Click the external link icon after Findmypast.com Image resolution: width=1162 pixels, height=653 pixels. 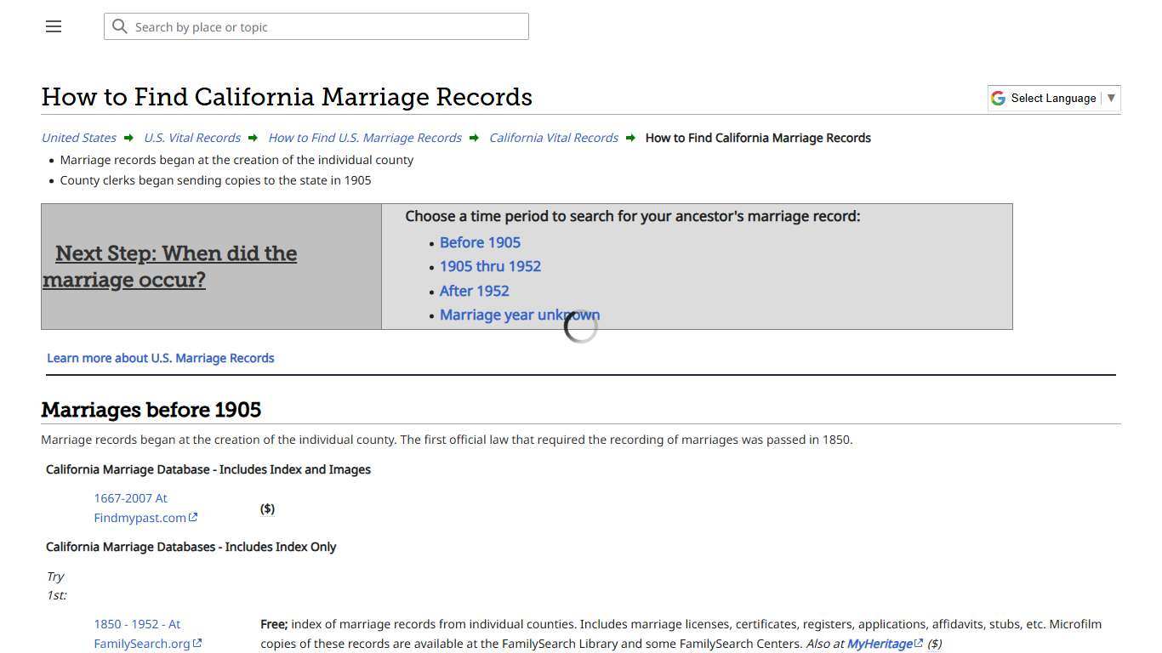coord(194,517)
